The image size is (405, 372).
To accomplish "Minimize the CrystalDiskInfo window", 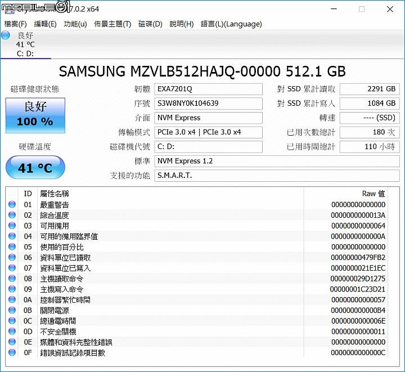I will pyautogui.click(x=334, y=9).
